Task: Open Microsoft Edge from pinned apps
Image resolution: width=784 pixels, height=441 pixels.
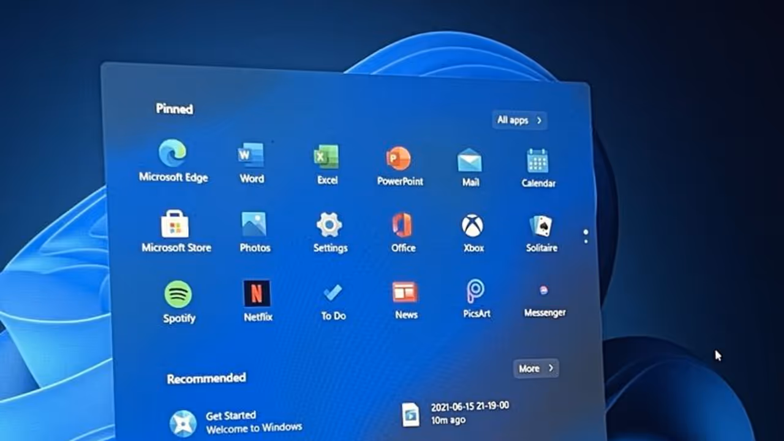Action: (173, 154)
